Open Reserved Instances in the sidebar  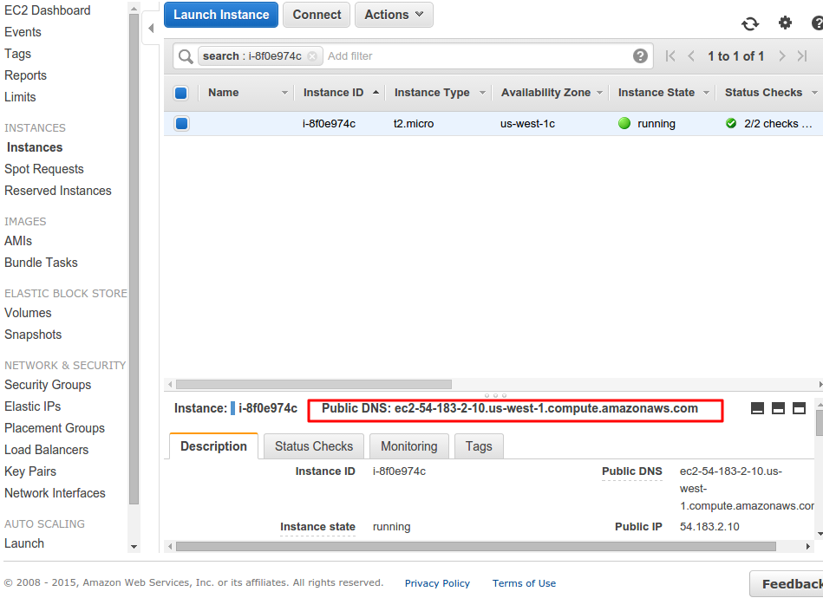click(x=58, y=191)
